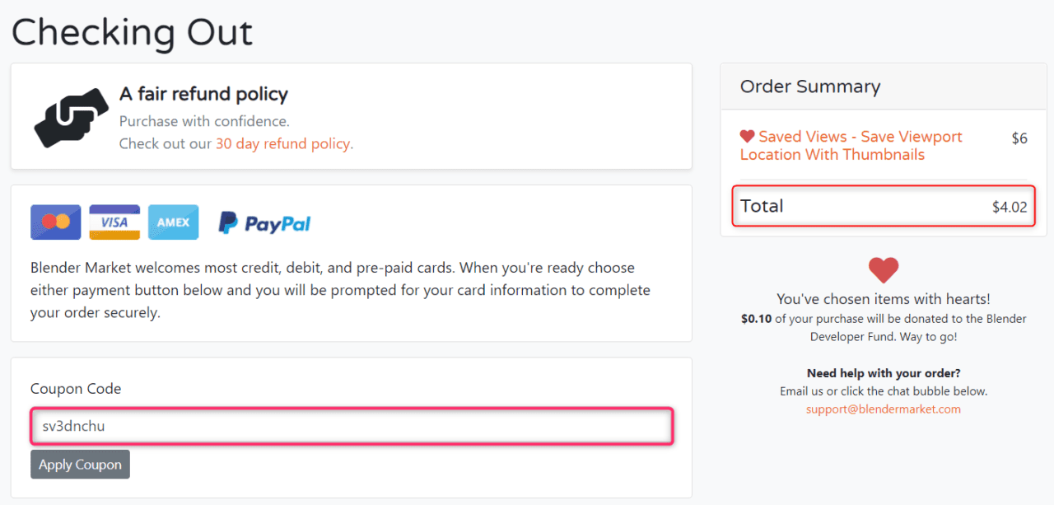The image size is (1054, 505).
Task: Click the VISA card icon
Action: [114, 222]
